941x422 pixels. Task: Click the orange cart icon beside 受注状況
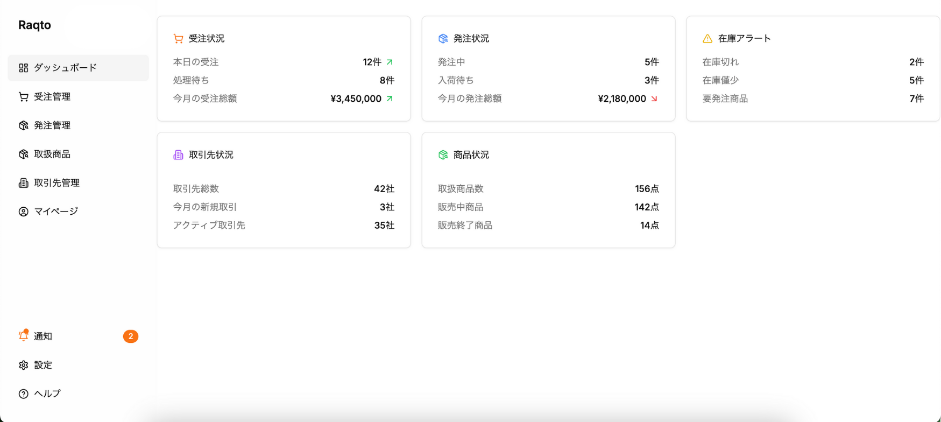(x=178, y=39)
